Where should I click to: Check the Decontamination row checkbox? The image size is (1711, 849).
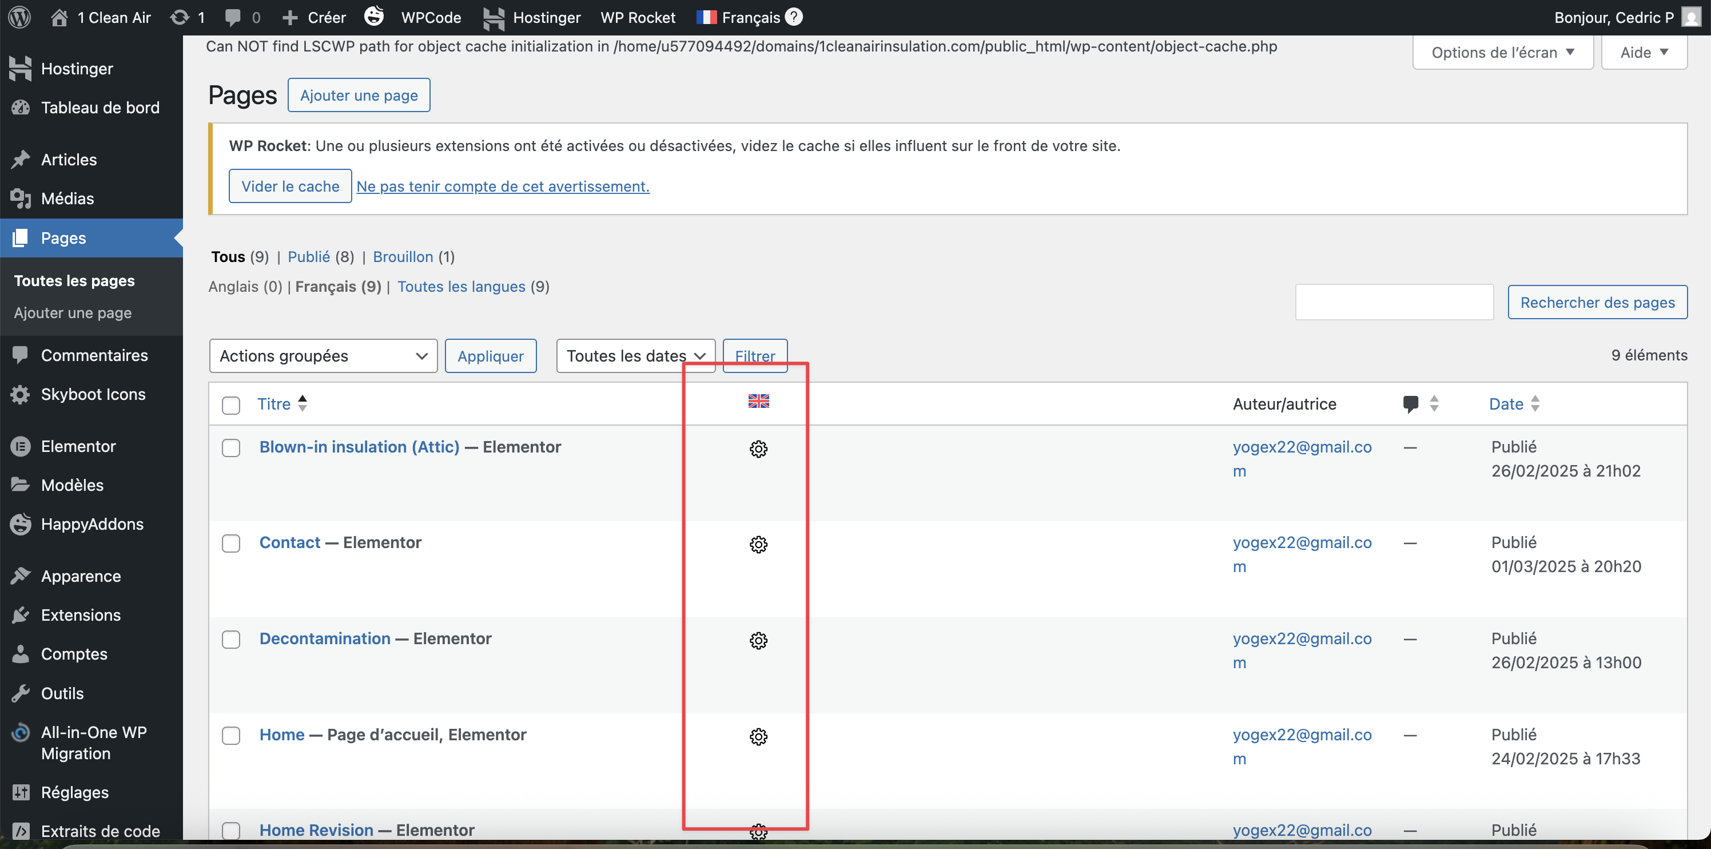tap(231, 640)
